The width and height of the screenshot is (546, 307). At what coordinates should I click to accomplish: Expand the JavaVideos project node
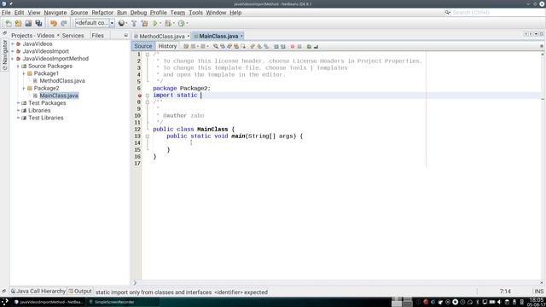(x=13, y=43)
